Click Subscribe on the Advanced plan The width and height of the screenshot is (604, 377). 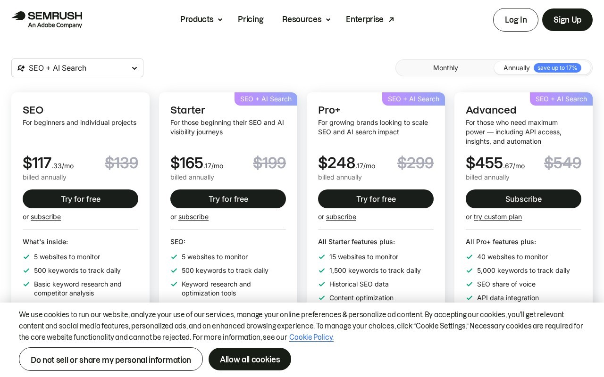click(x=523, y=199)
